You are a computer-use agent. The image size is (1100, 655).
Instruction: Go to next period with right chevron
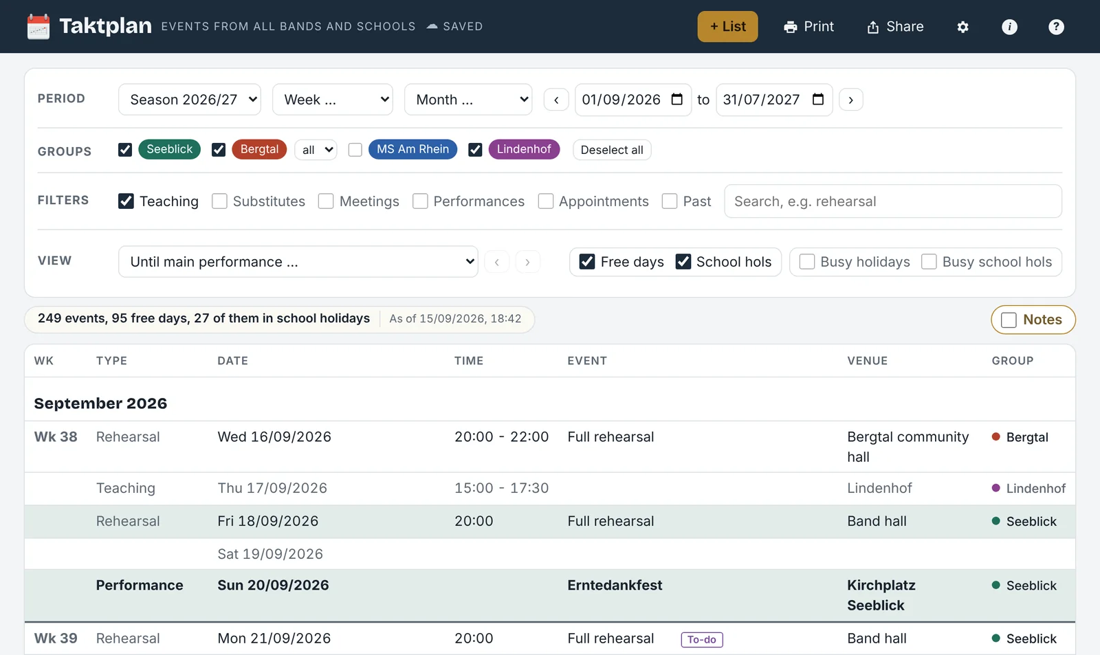pyautogui.click(x=850, y=100)
